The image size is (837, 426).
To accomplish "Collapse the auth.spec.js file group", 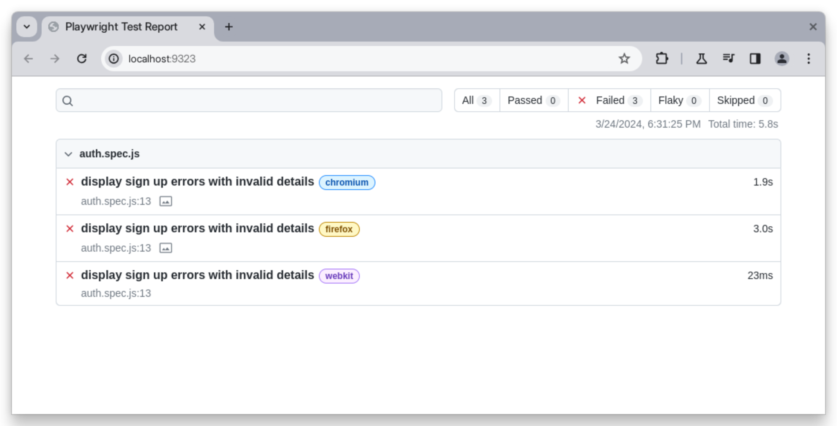I will pyautogui.click(x=68, y=154).
